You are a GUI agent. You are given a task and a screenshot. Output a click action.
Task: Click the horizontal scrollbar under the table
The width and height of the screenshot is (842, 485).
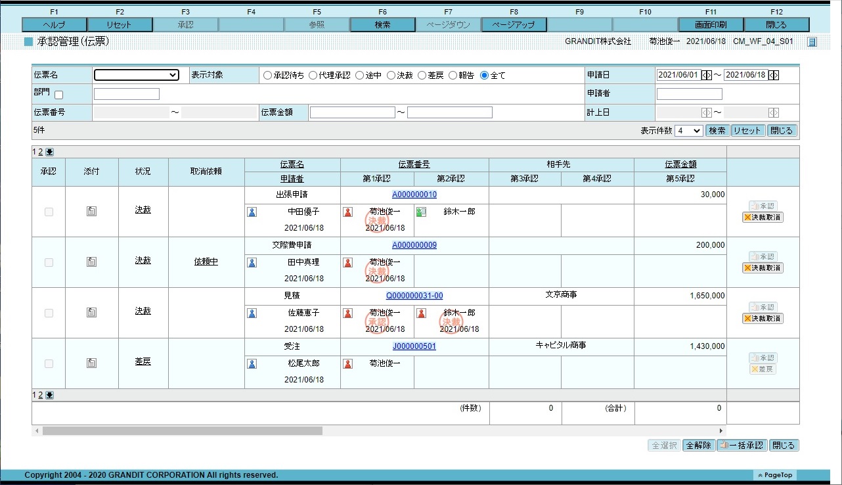183,431
